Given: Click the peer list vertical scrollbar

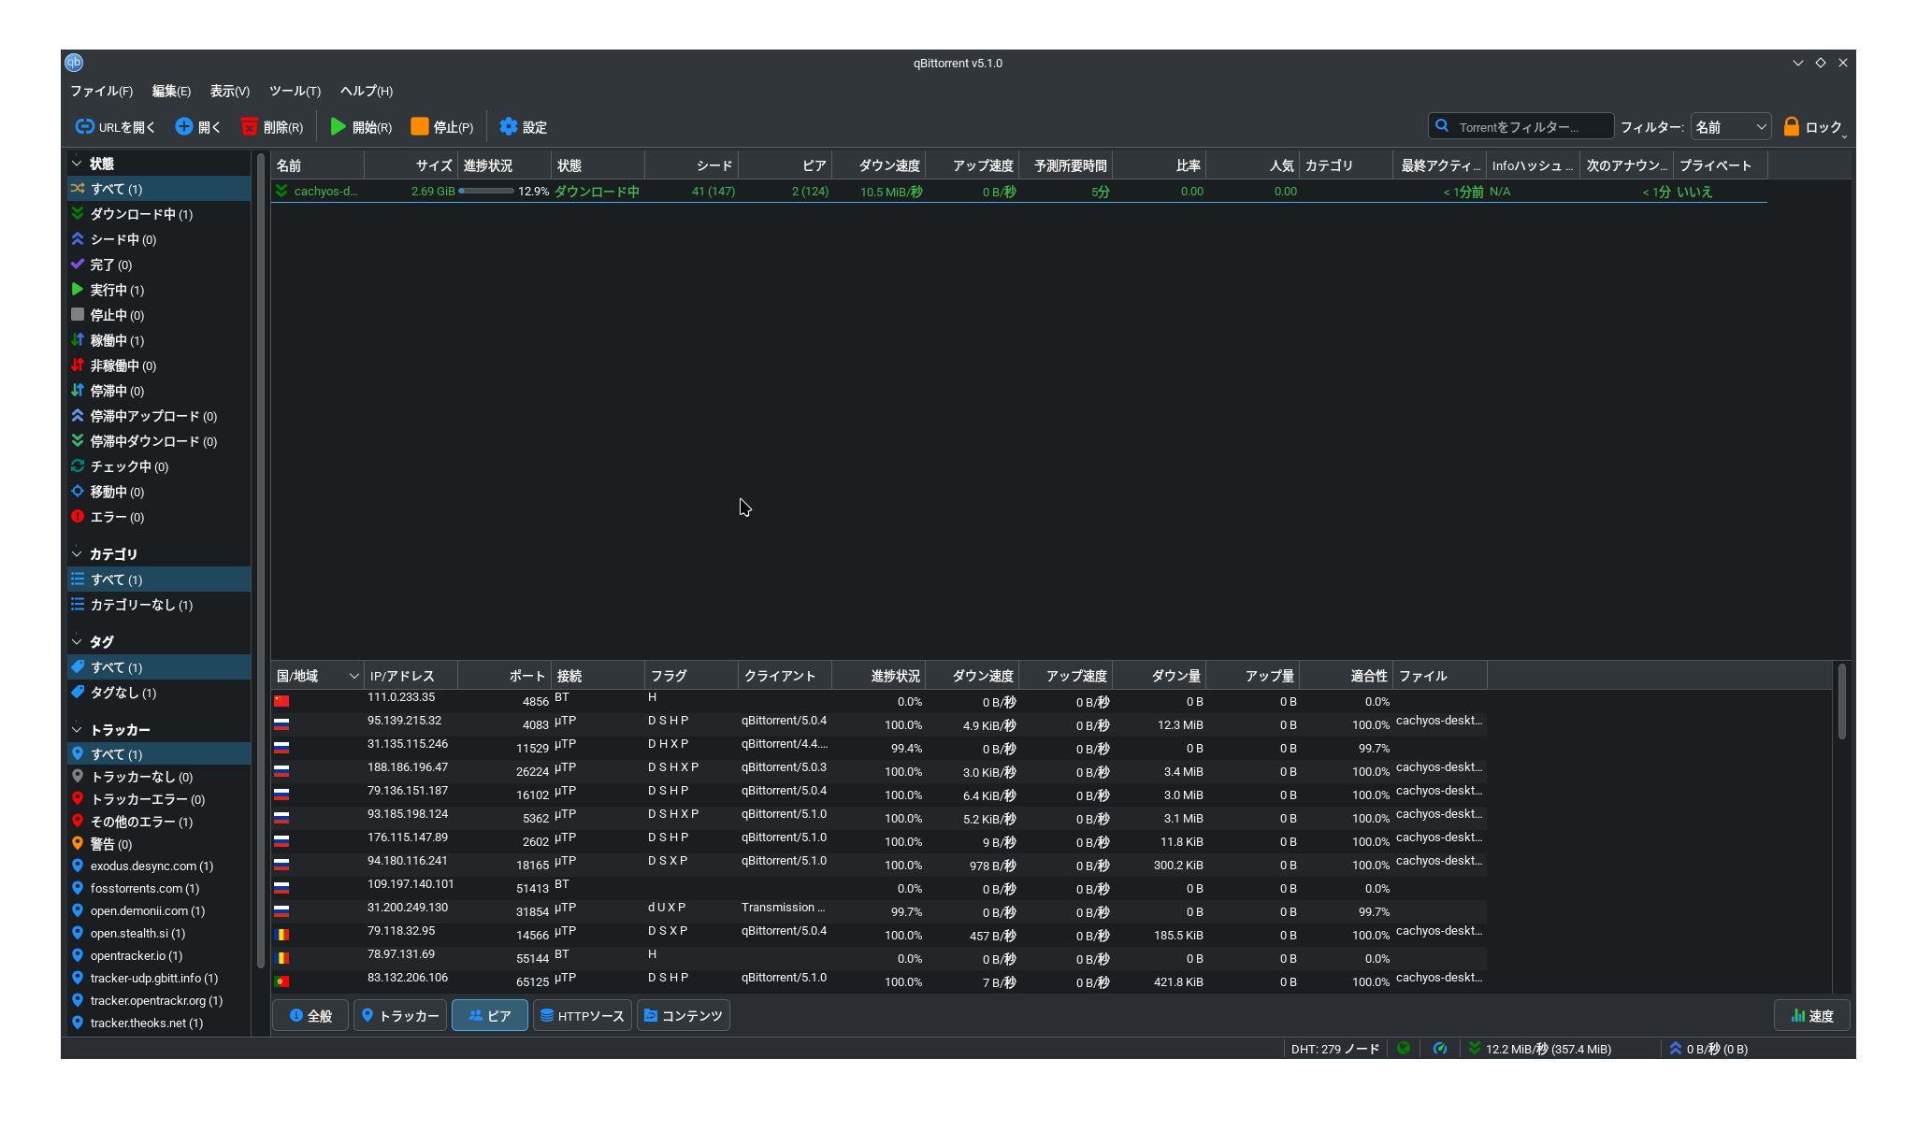Looking at the screenshot, I should pyautogui.click(x=1841, y=702).
